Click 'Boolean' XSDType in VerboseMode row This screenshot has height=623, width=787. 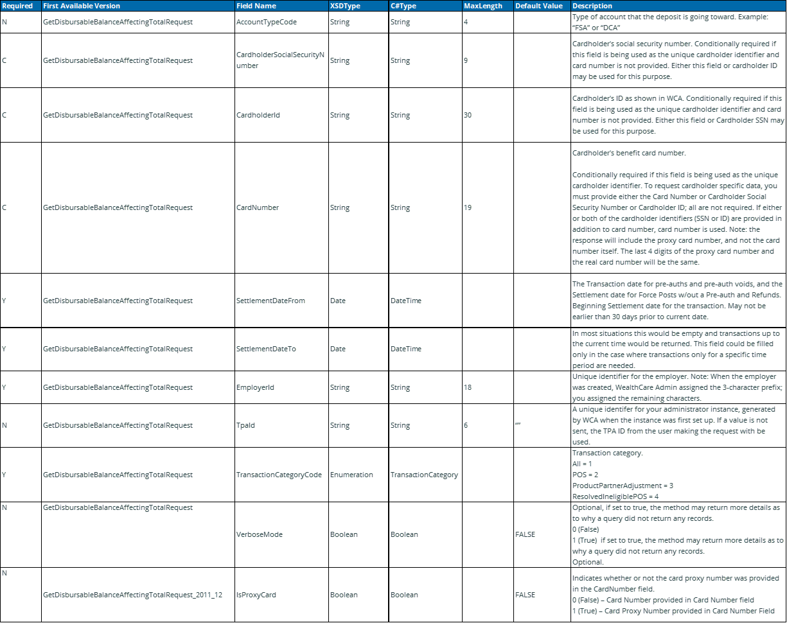[x=358, y=534]
